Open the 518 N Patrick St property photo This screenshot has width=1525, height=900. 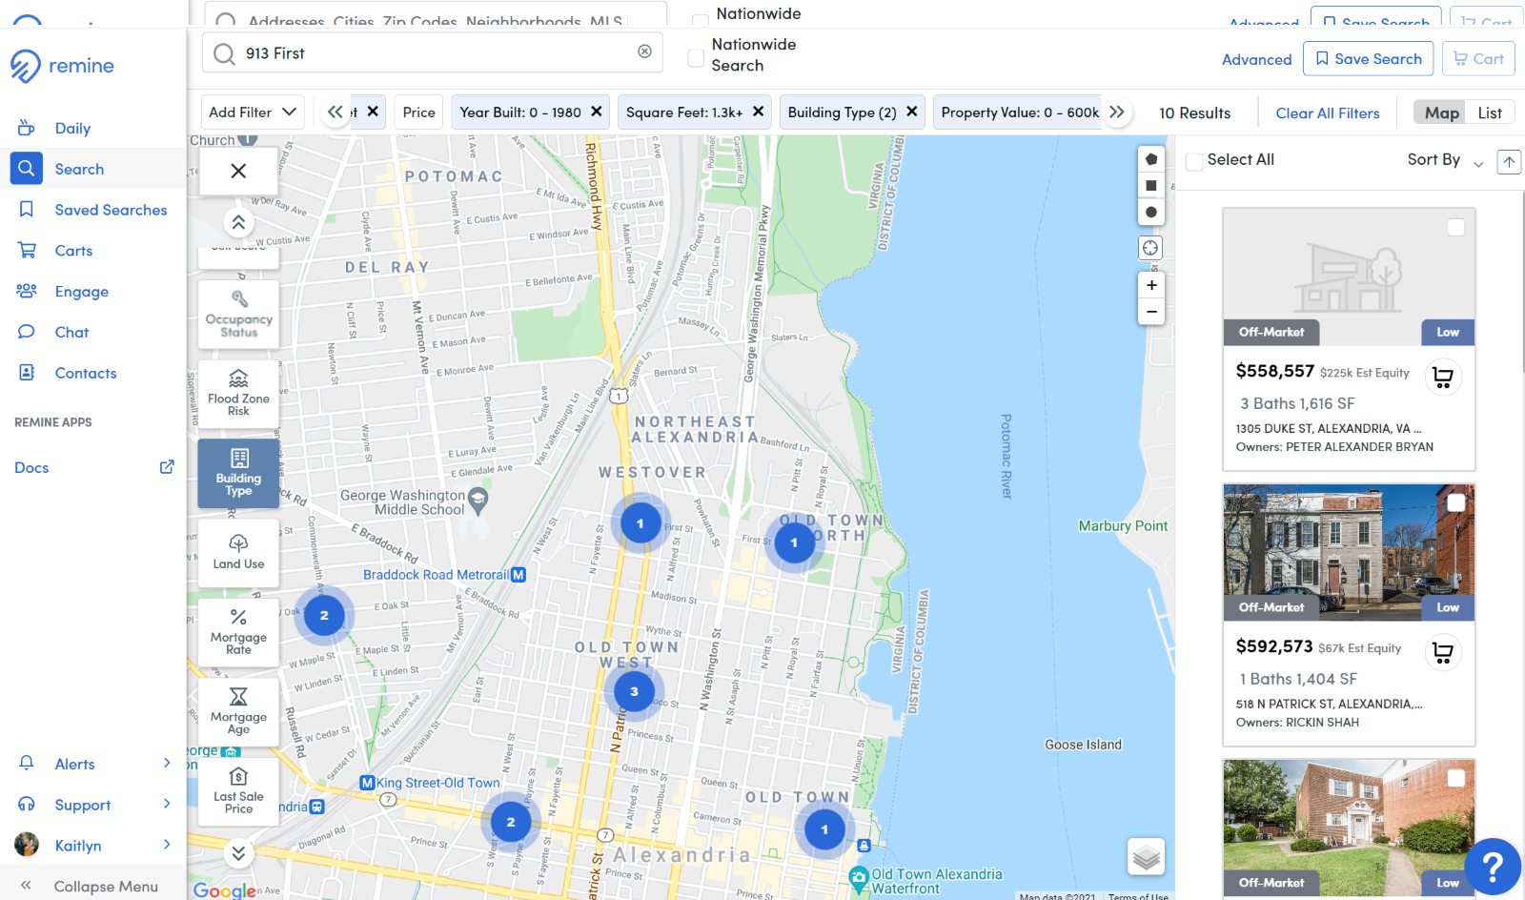(1349, 553)
